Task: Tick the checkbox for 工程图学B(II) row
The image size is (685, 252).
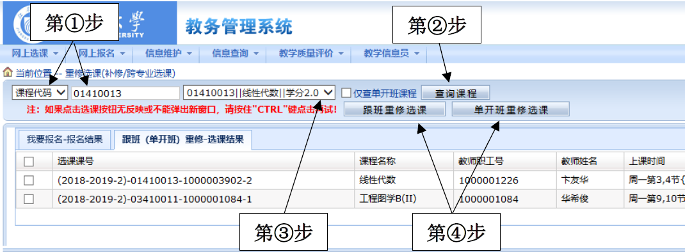Action: (29, 199)
